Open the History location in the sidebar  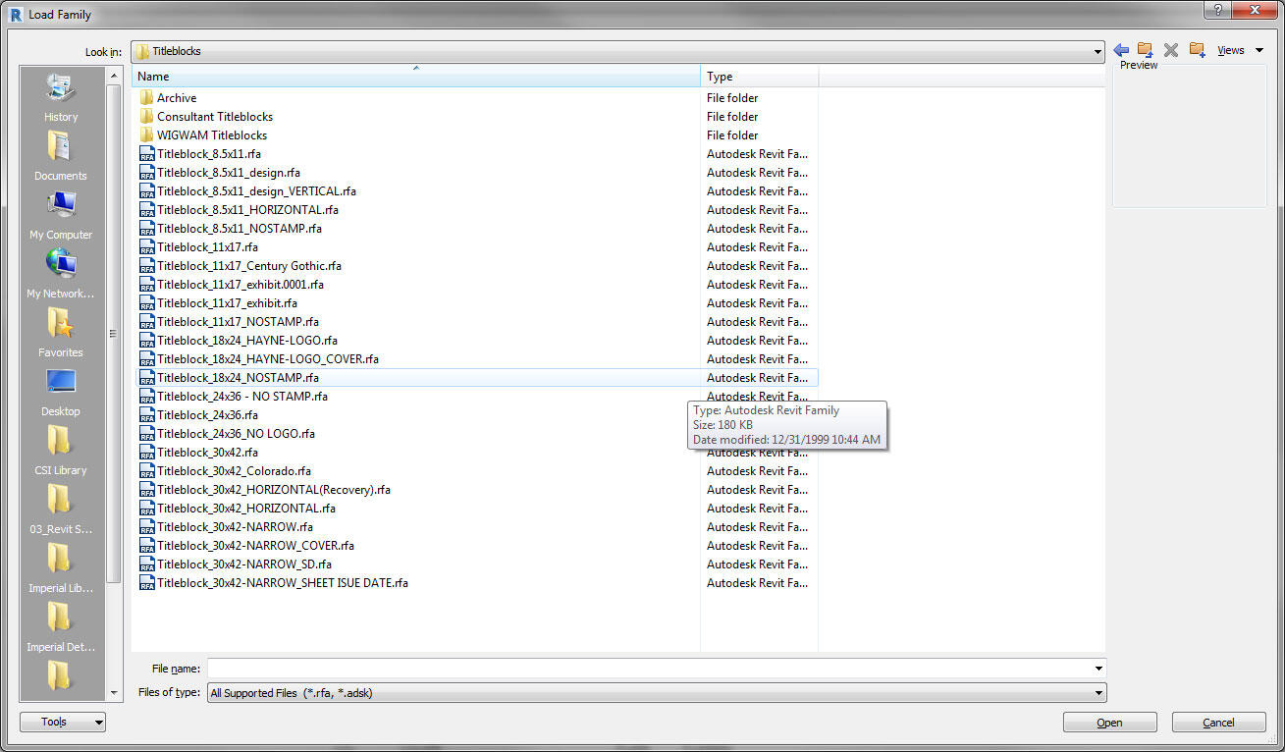tap(61, 98)
